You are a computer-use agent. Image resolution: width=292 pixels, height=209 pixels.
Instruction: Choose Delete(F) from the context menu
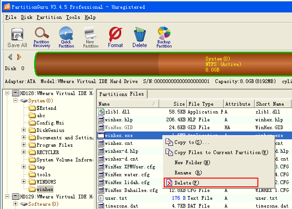point(211,183)
